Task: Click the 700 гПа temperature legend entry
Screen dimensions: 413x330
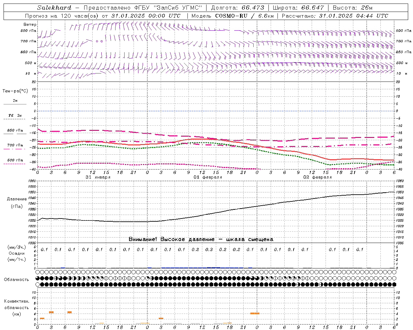Action: click(x=15, y=145)
